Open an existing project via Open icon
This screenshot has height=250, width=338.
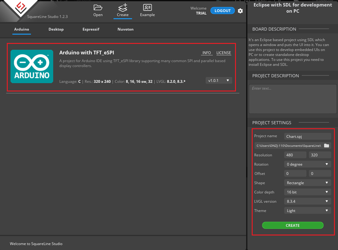pyautogui.click(x=98, y=10)
